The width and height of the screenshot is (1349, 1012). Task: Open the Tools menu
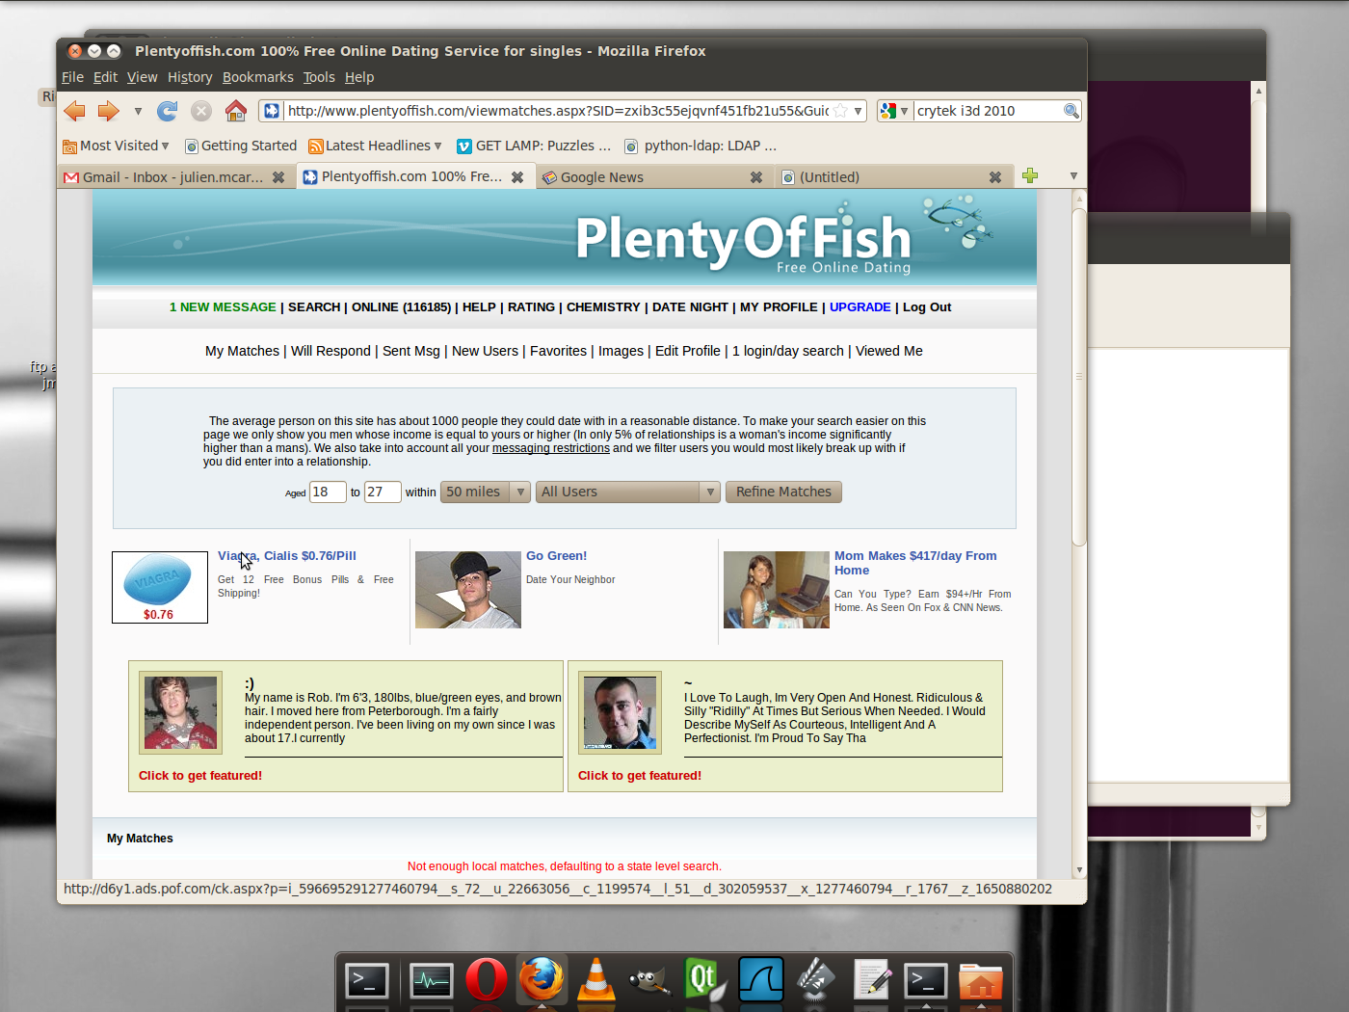(319, 77)
